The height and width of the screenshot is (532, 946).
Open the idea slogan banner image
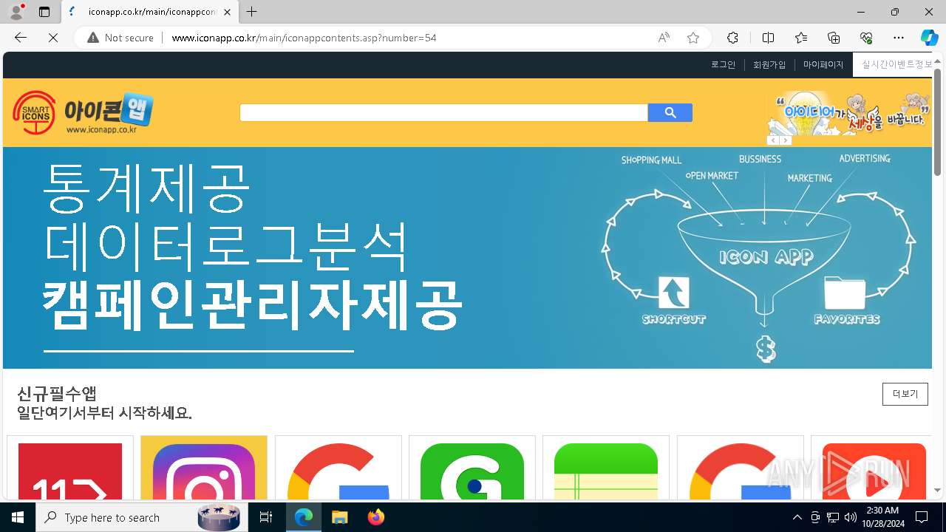(x=848, y=113)
